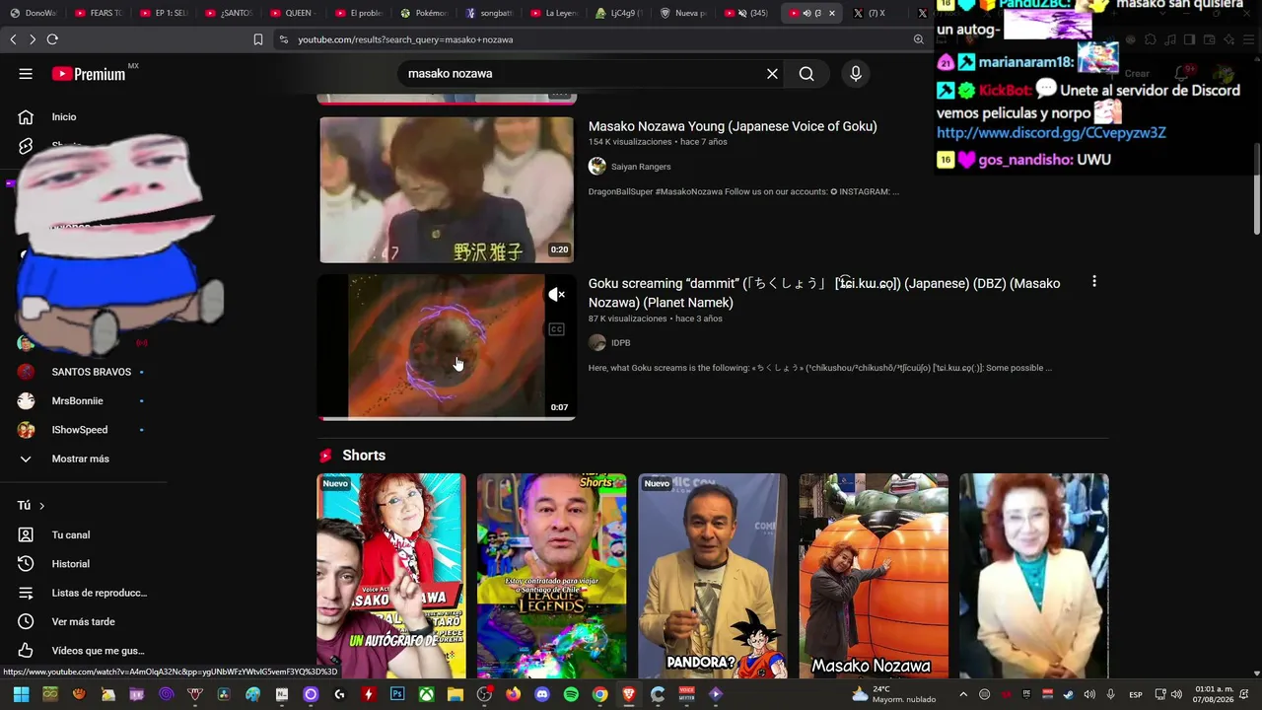Close the active YouTube tab
Viewport: 1262px width, 710px height.
[832, 13]
